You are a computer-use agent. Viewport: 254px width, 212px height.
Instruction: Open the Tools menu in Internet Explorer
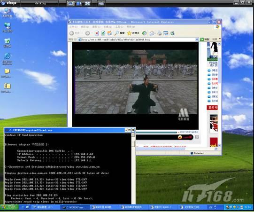119,27
